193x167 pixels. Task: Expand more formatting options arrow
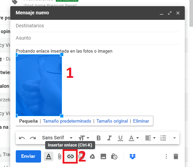(x=175, y=138)
